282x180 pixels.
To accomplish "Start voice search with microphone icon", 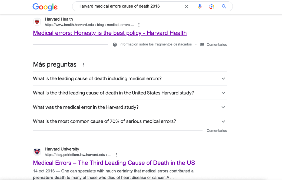I will tap(200, 6).
